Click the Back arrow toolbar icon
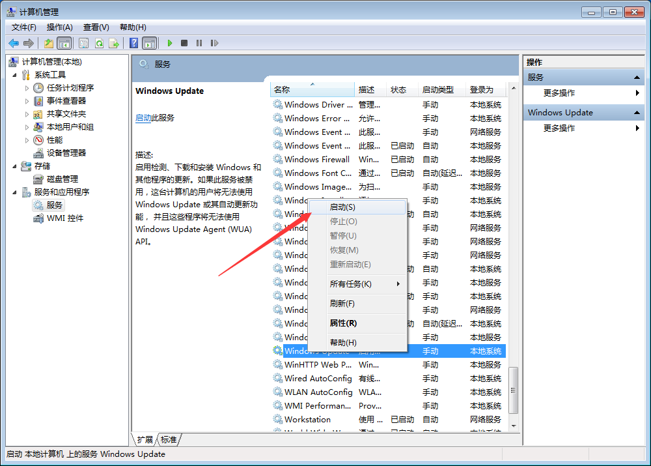This screenshot has height=466, width=651. (14, 43)
